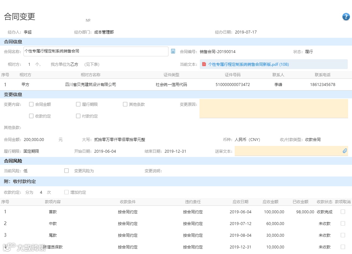Tick 款项取消 checkbox for 新增质保款 row
Image resolution: width=352 pixels, height=254 pixels.
coord(343,247)
